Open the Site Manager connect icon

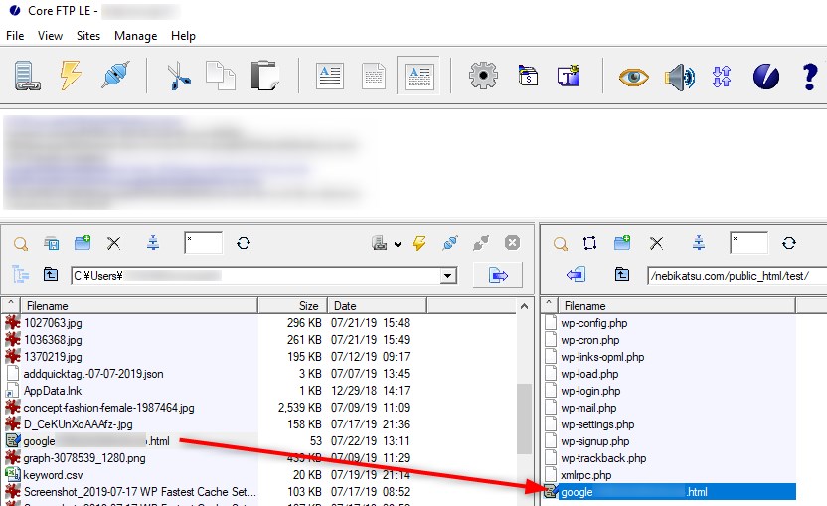point(25,76)
